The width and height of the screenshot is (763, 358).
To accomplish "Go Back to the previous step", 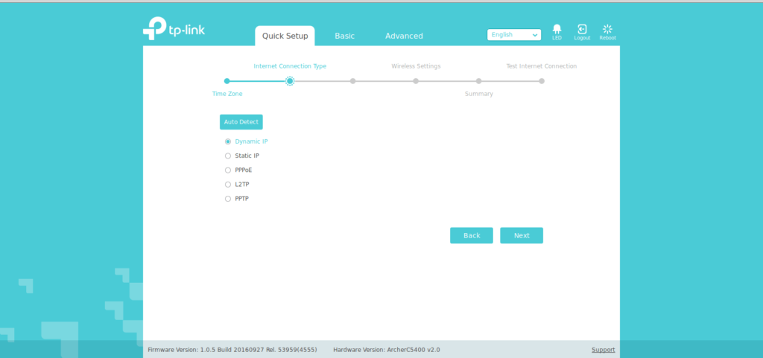I will 472,235.
